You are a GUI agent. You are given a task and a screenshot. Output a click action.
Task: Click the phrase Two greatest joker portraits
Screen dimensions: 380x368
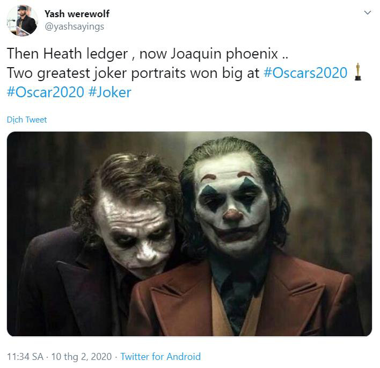pos(96,73)
